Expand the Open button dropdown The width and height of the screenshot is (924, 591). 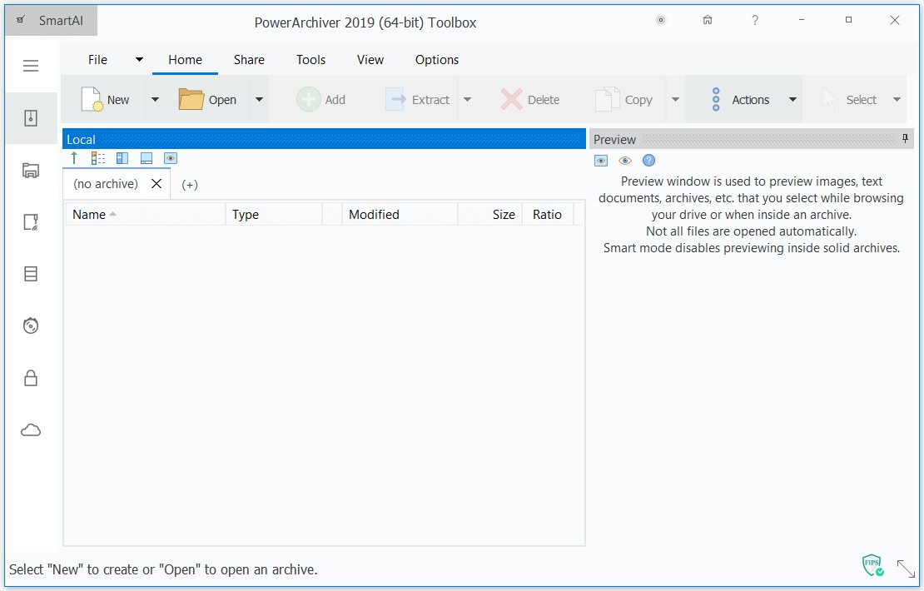tap(259, 98)
